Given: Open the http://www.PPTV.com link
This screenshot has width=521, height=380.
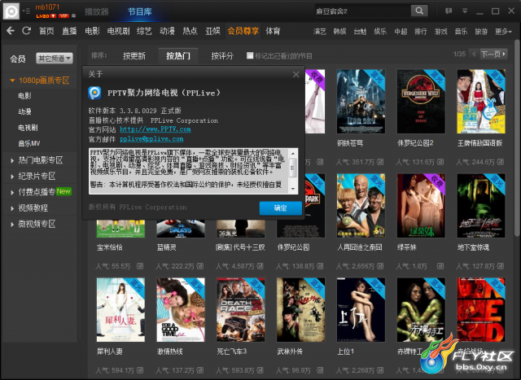Looking at the screenshot, I should point(155,129).
